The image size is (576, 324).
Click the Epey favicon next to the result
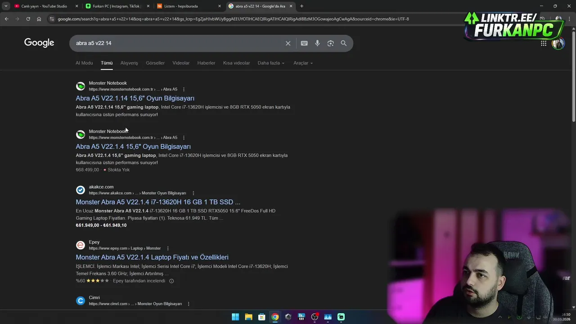pyautogui.click(x=81, y=245)
